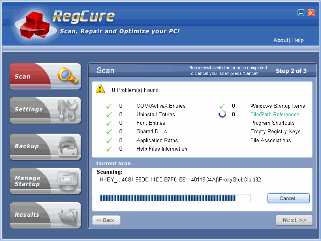Click the green checkmark beside Uninstall Entries

109,115
